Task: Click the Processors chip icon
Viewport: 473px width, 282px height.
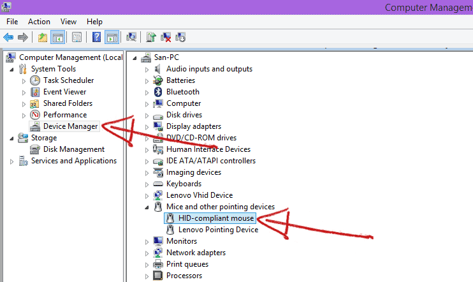Action: [157, 276]
